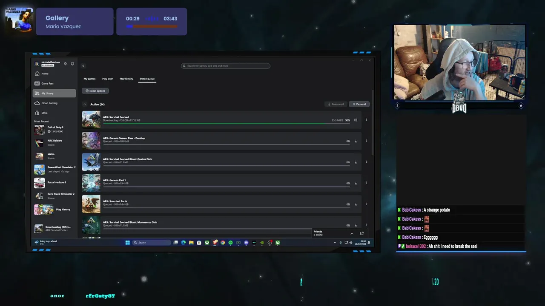Open more options for Genesis Season Pass
Image resolution: width=545 pixels, height=306 pixels.
(366, 141)
